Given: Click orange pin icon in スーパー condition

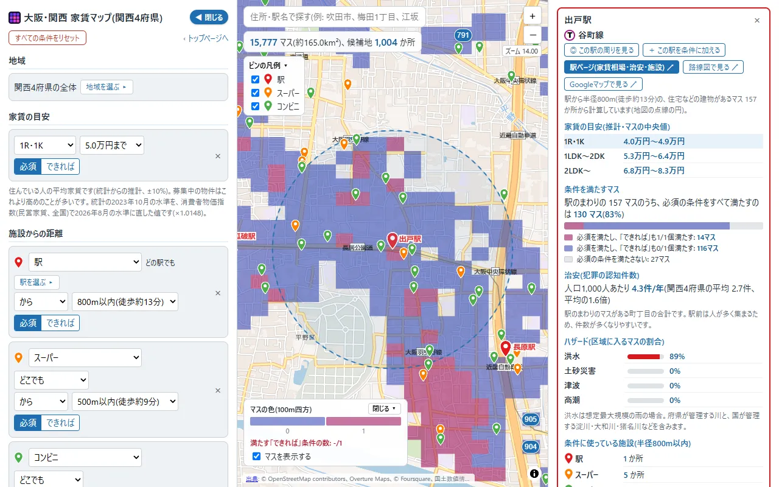Looking at the screenshot, I should 18,358.
